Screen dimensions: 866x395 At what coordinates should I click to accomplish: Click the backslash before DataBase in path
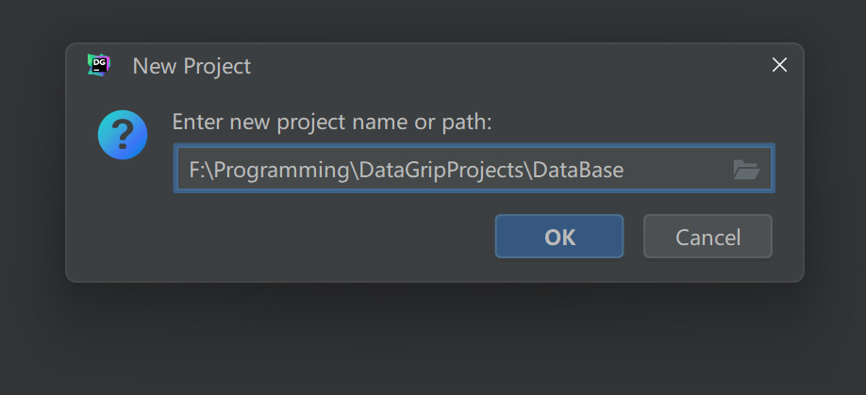coord(526,170)
